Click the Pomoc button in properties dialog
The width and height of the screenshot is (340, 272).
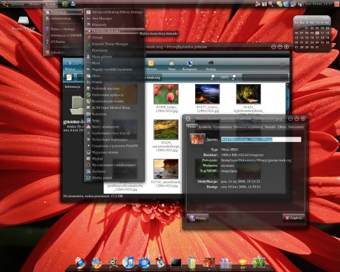click(x=198, y=218)
